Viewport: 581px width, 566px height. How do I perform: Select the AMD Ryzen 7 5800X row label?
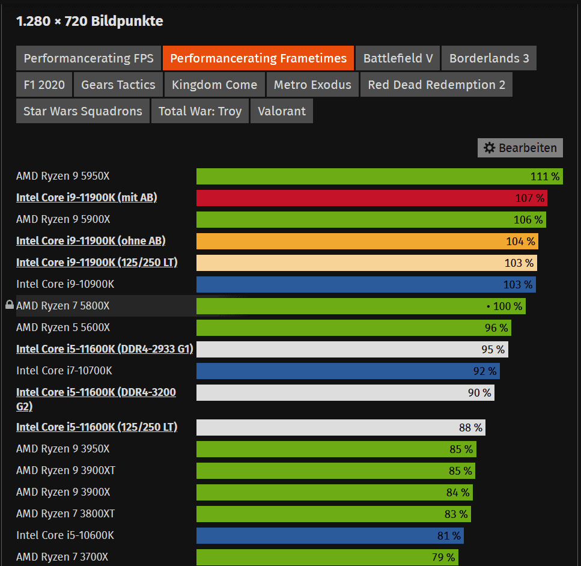[x=63, y=306]
